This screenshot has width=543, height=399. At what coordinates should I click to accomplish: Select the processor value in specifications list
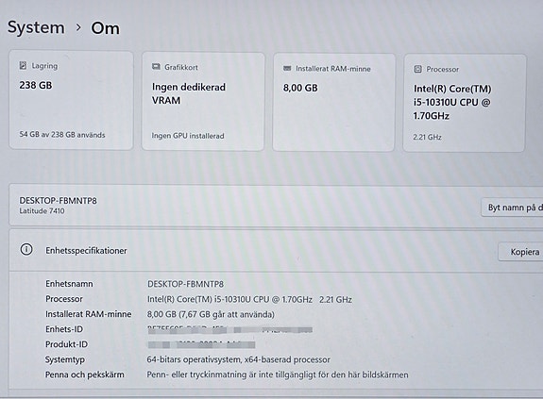pyautogui.click(x=249, y=299)
